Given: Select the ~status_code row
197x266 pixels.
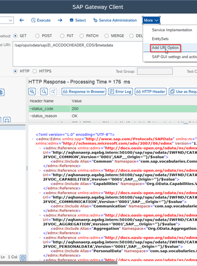Looking at the screenshot, I should (x=113, y=109).
